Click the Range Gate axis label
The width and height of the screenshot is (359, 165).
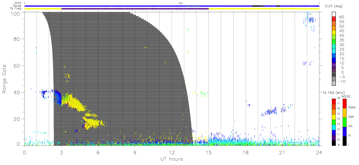tap(4, 79)
